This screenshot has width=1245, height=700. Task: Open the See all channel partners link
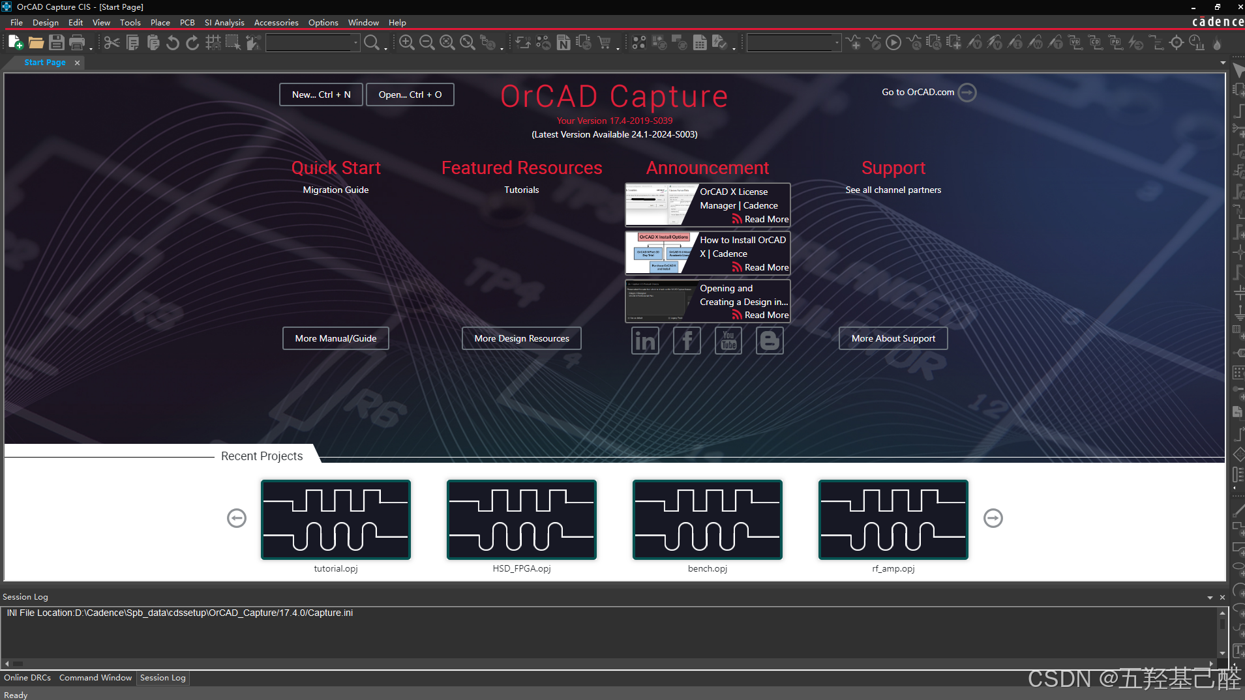click(893, 190)
